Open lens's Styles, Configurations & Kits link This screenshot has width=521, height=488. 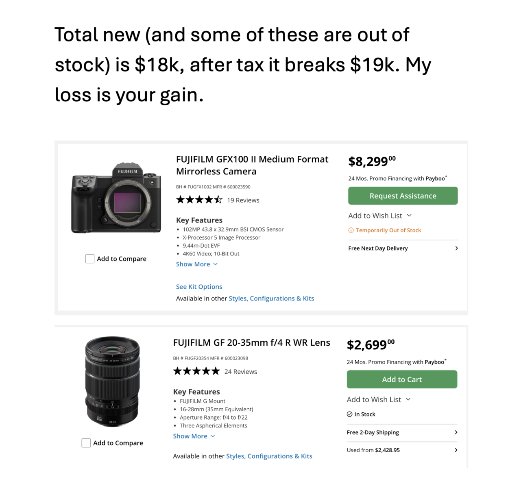pos(269,456)
